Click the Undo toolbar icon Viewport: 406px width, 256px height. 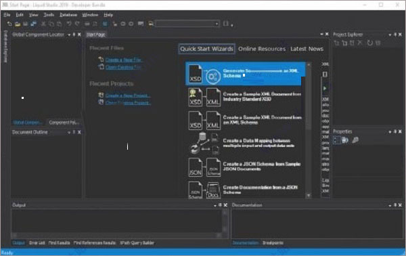pyautogui.click(x=69, y=24)
